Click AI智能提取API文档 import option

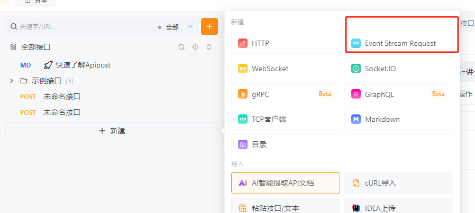[285, 183]
